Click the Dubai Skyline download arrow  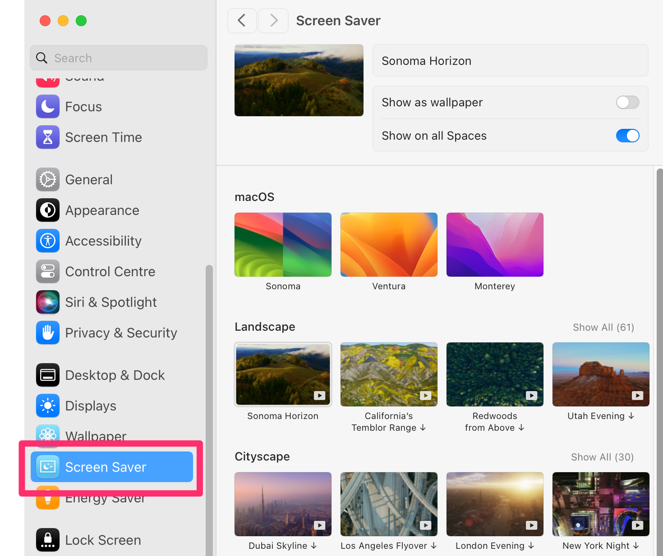[314, 546]
